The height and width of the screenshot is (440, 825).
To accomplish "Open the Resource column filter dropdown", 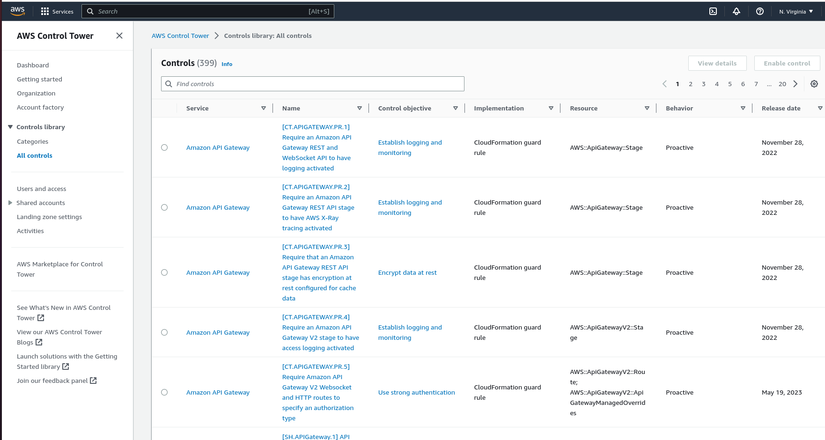I will point(647,108).
